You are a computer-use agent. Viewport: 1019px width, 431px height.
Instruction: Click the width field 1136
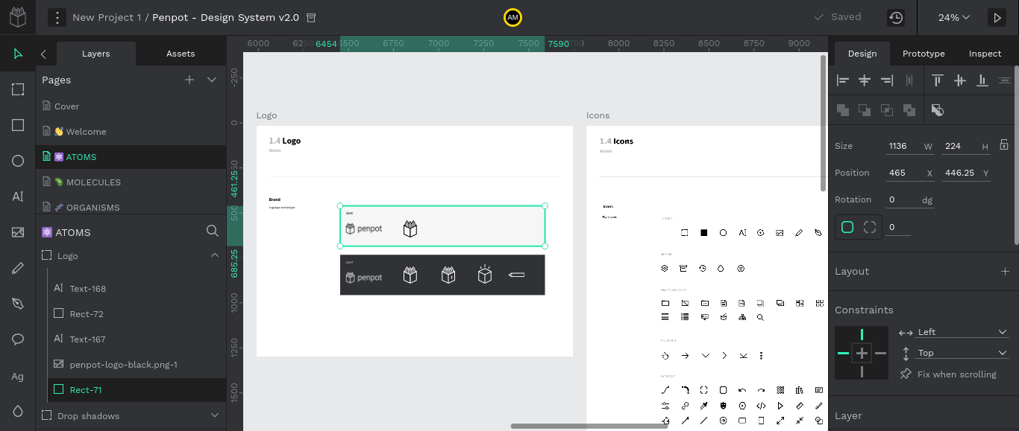coord(910,146)
